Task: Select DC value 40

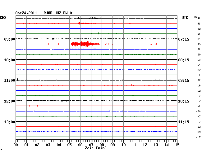Action: (199, 18)
